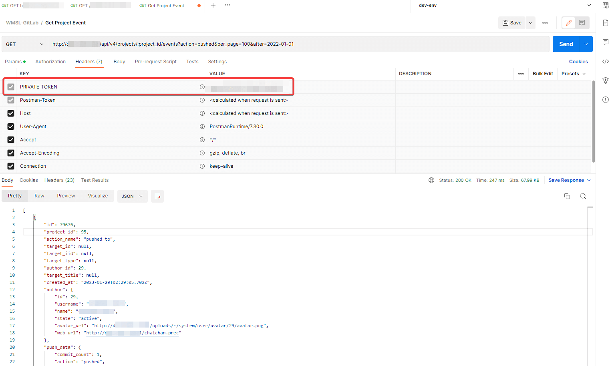Open the JSON response format dropdown

tap(132, 196)
